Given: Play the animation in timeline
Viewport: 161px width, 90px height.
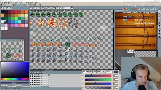Looking at the screenshot, I should pyautogui.click(x=36, y=72).
